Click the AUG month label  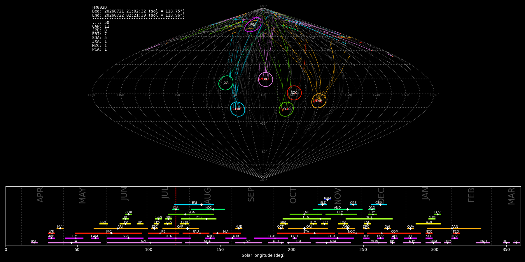pos(207,196)
